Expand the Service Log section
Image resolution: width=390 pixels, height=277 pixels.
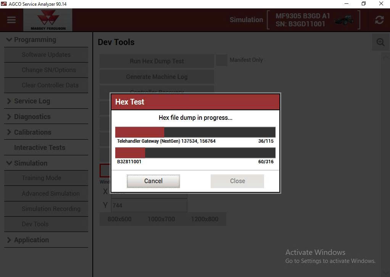coord(46,101)
